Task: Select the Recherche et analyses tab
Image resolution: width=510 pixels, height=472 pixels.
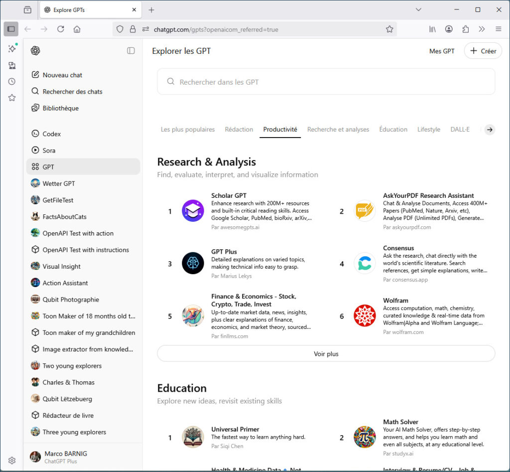Action: 338,129
